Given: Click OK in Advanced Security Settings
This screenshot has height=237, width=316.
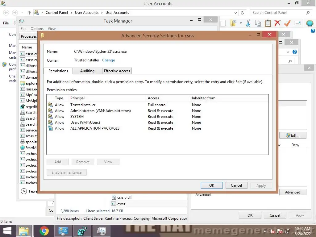Looking at the screenshot, I should [x=212, y=185].
